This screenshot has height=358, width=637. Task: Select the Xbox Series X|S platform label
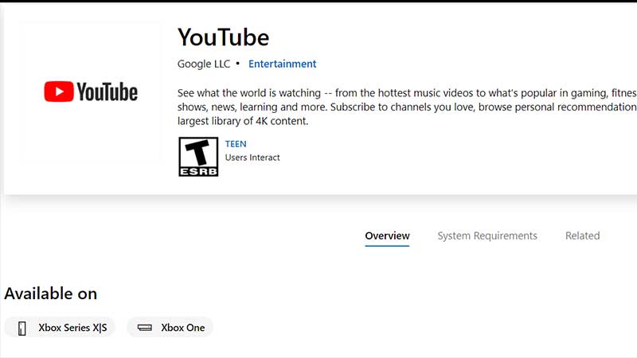tap(72, 328)
